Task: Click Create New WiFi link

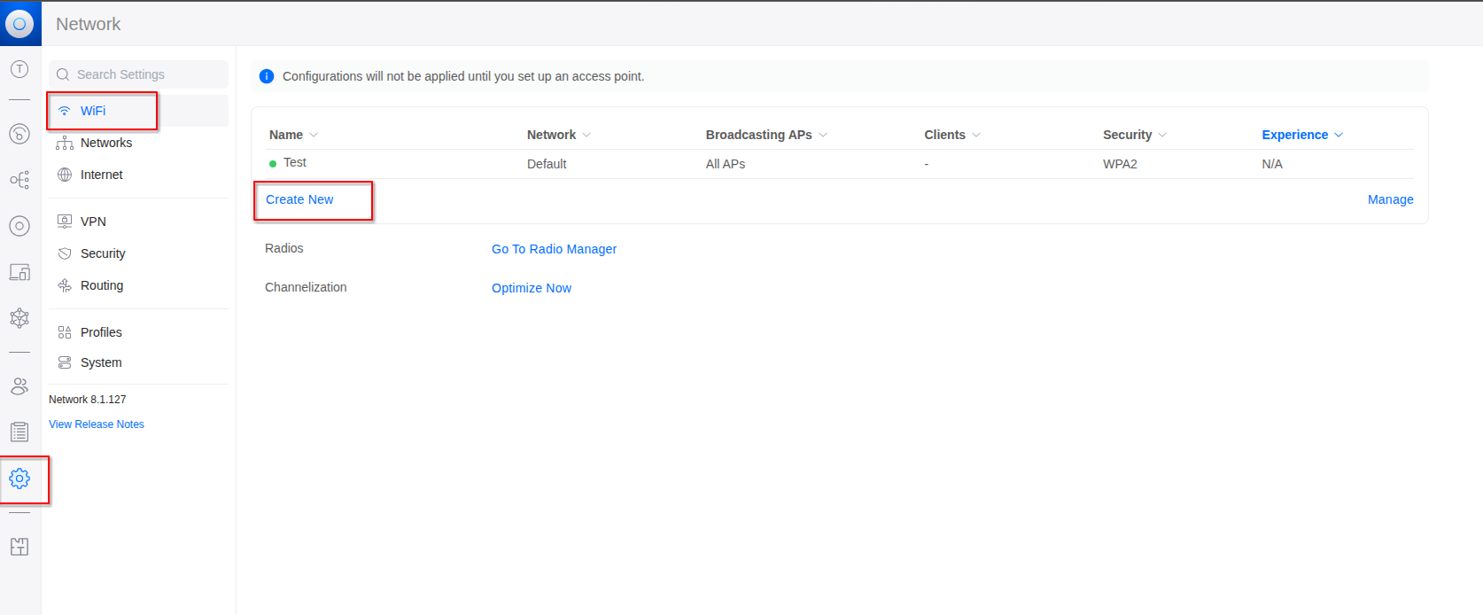Action: 299,199
